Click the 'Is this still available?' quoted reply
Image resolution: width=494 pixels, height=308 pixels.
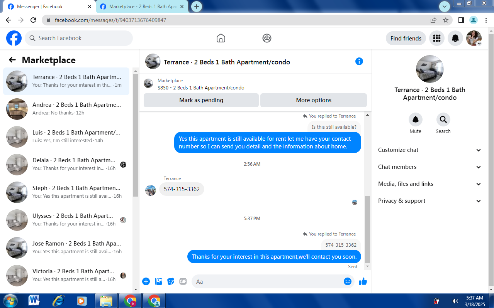click(x=334, y=127)
